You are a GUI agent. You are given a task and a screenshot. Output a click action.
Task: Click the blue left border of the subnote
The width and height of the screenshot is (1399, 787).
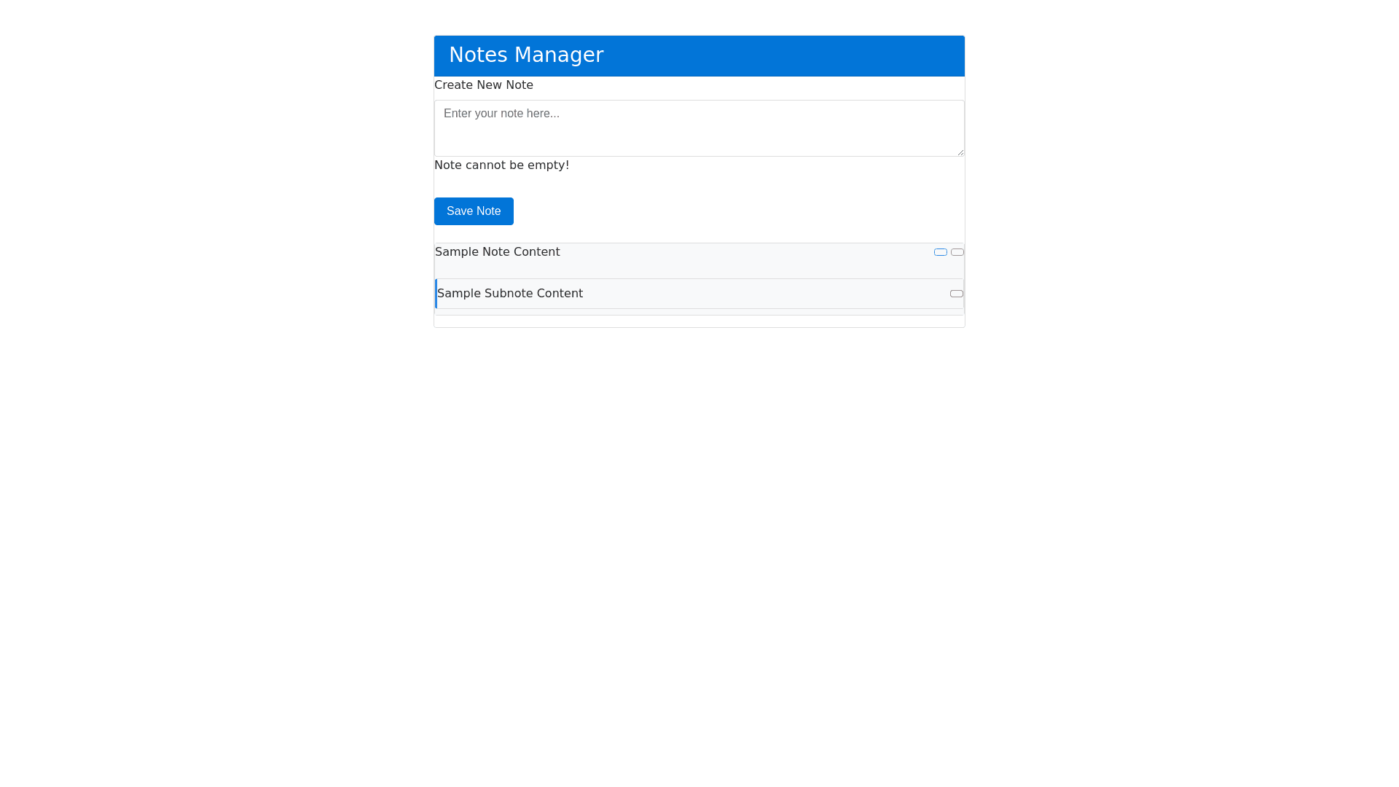pos(436,294)
